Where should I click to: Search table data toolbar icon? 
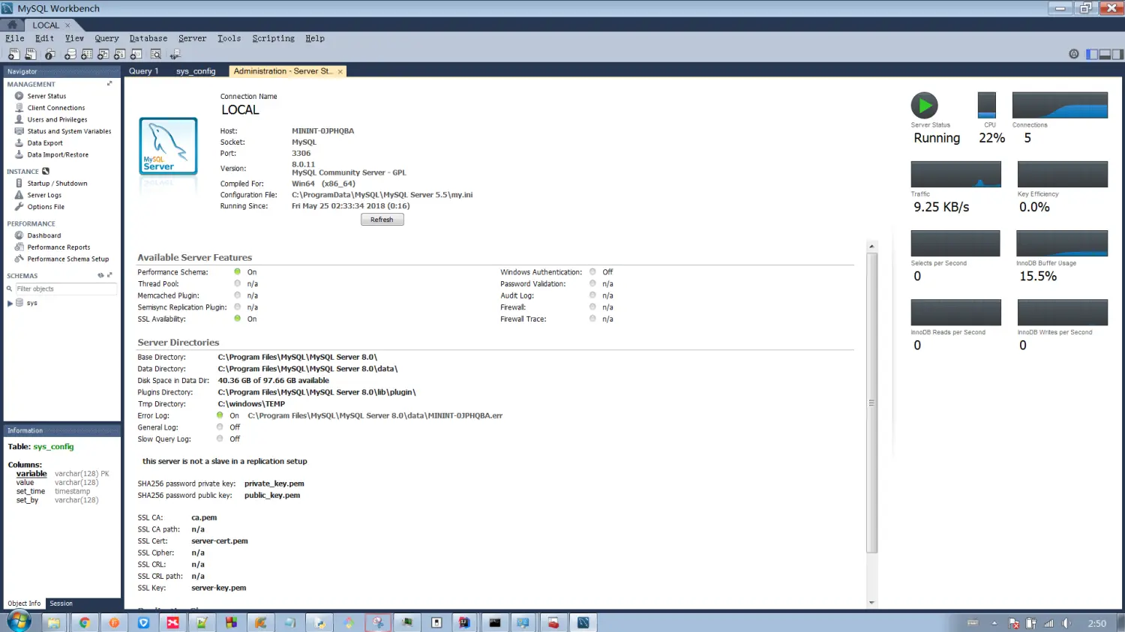(156, 54)
